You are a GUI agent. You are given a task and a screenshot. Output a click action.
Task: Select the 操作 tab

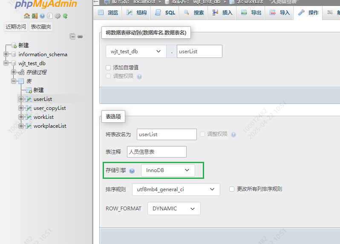coord(308,13)
